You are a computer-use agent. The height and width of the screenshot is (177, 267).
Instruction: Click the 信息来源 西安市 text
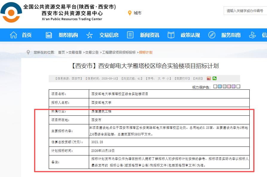coord(69,79)
